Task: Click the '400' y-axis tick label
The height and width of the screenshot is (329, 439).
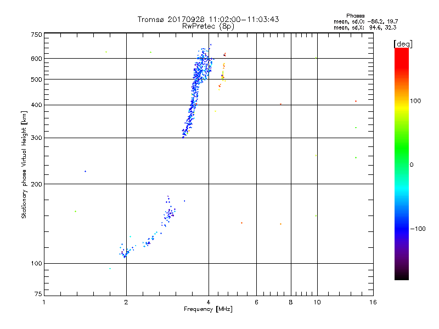Action: [36, 105]
